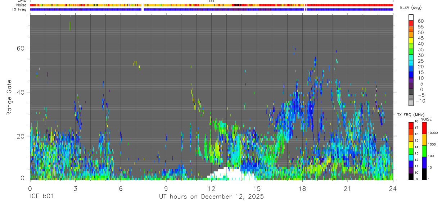Click the 'Range Gate' axis label
This screenshot has height=204, width=442.
tap(9, 98)
